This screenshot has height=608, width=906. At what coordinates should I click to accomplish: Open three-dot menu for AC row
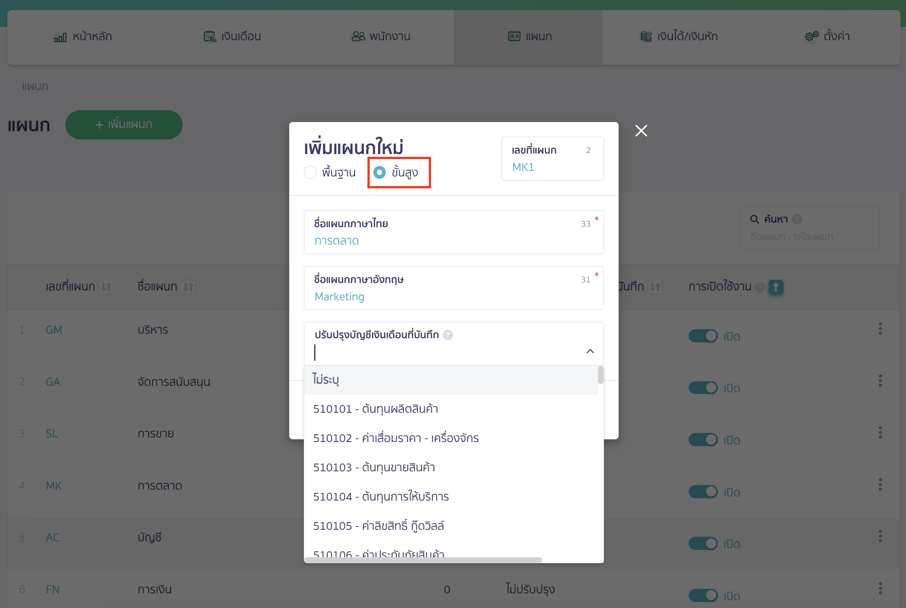880,536
